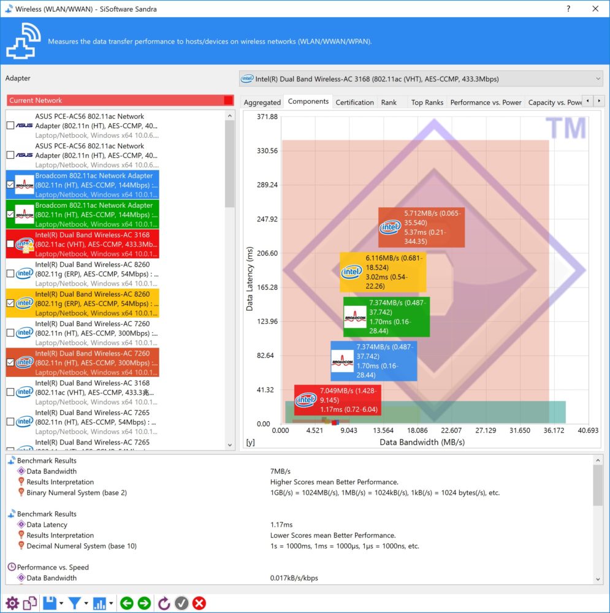Switch to the Top Ranks tab
The height and width of the screenshot is (613, 610).
pos(427,102)
